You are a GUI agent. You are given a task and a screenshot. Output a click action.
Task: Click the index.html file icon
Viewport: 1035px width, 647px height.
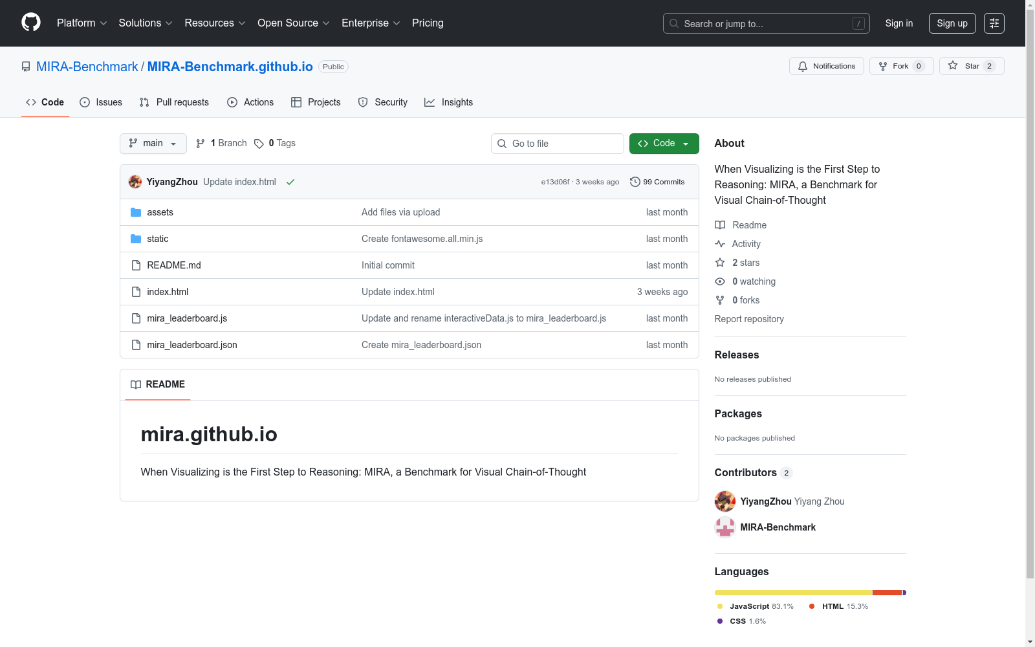click(136, 292)
